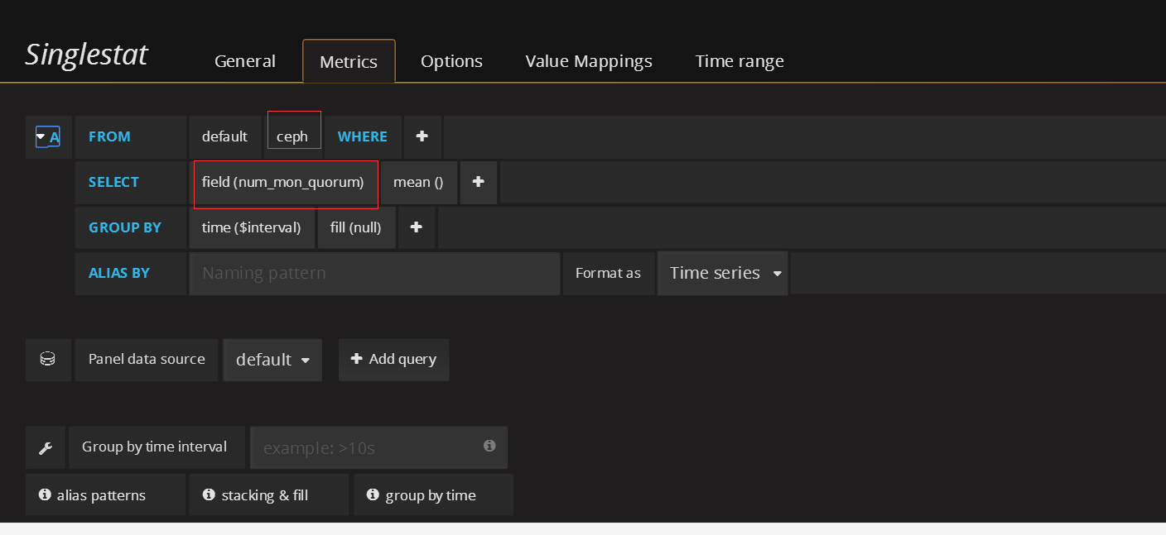This screenshot has height=535, width=1166.
Task: Click the plus icon next to WHERE
Action: 422,136
